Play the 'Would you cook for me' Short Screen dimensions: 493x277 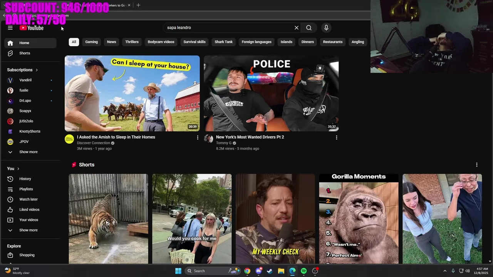point(192,219)
